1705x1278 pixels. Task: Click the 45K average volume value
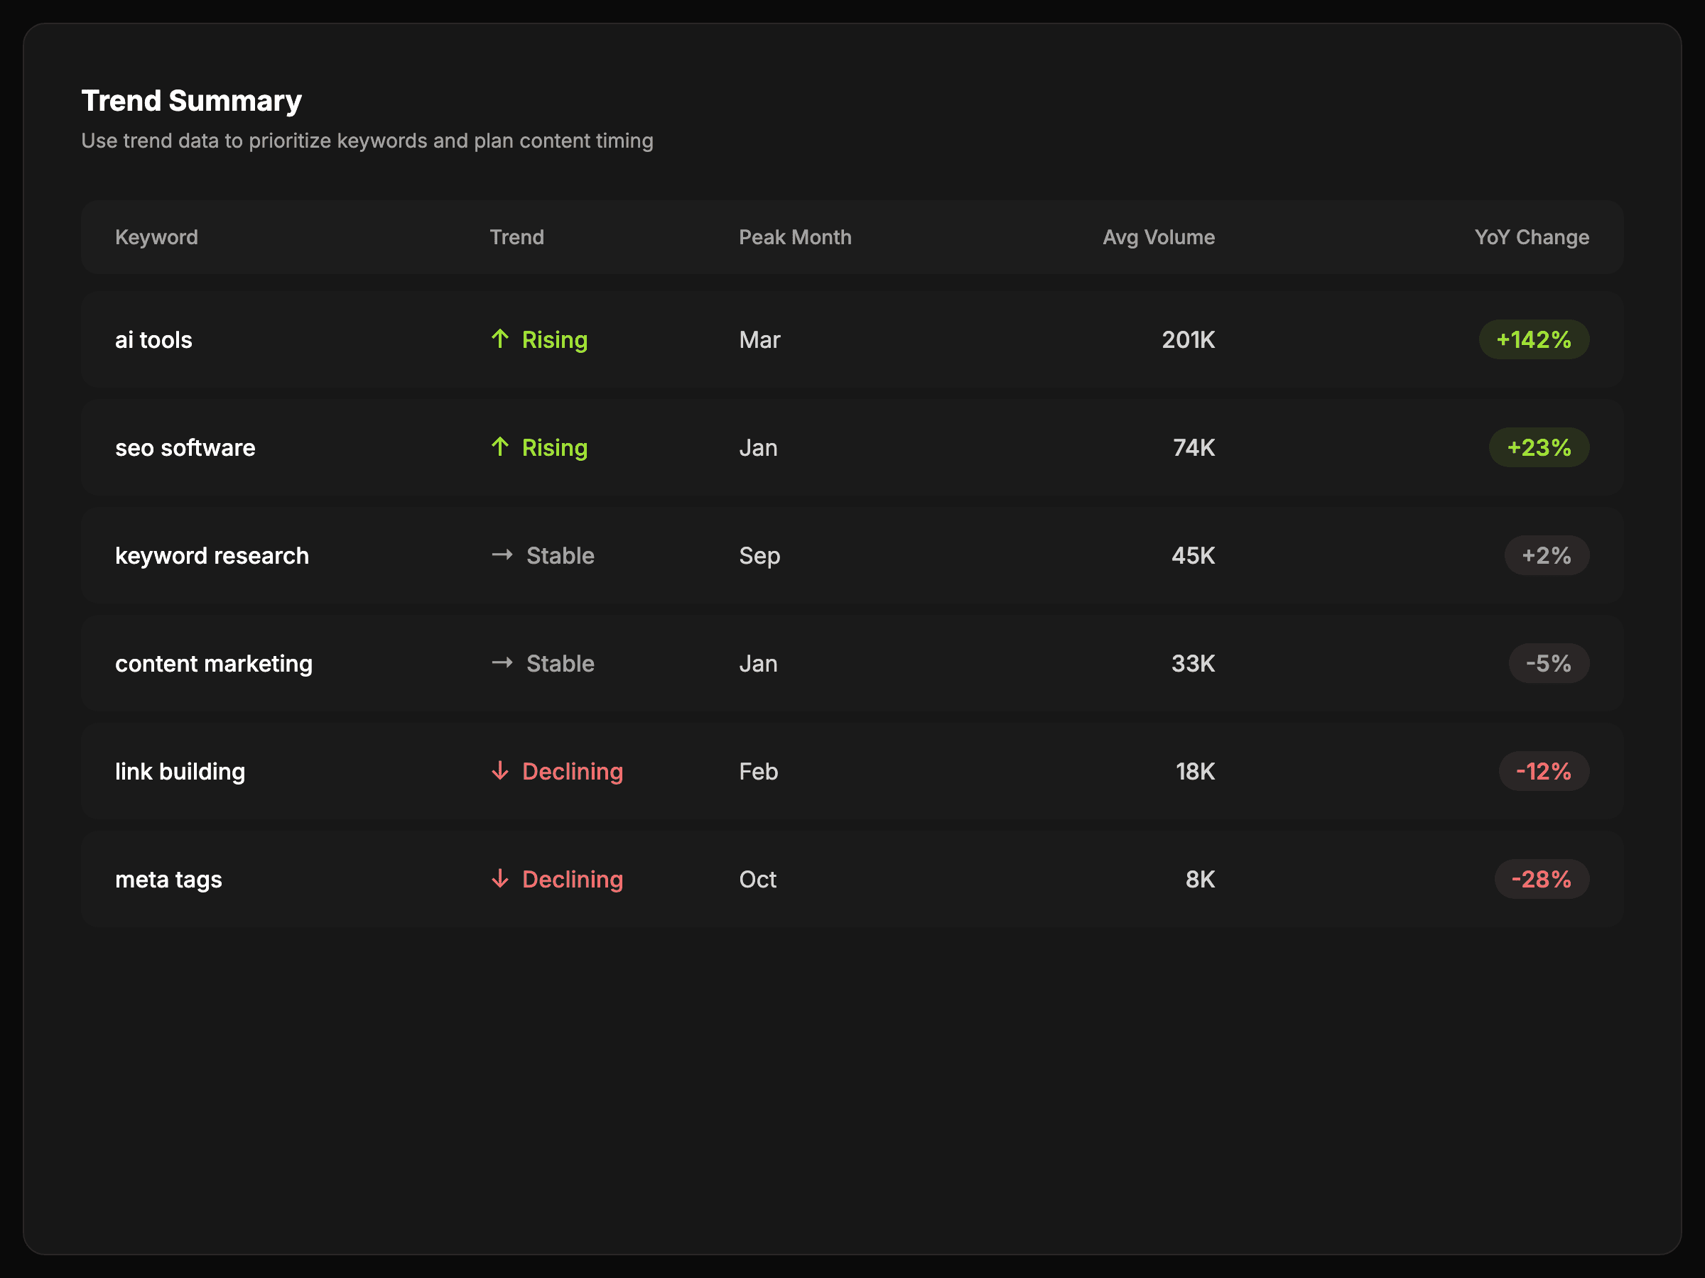1192,555
